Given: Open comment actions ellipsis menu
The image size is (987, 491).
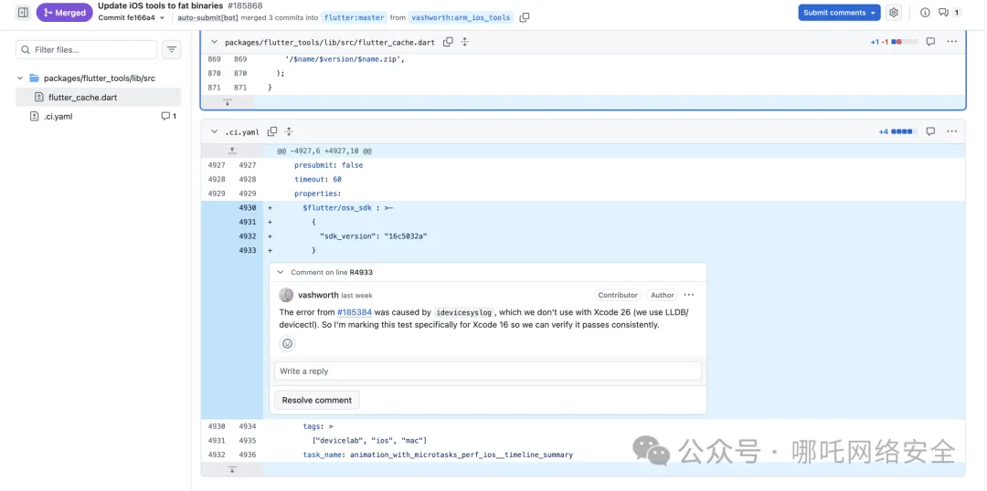Looking at the screenshot, I should click(689, 295).
